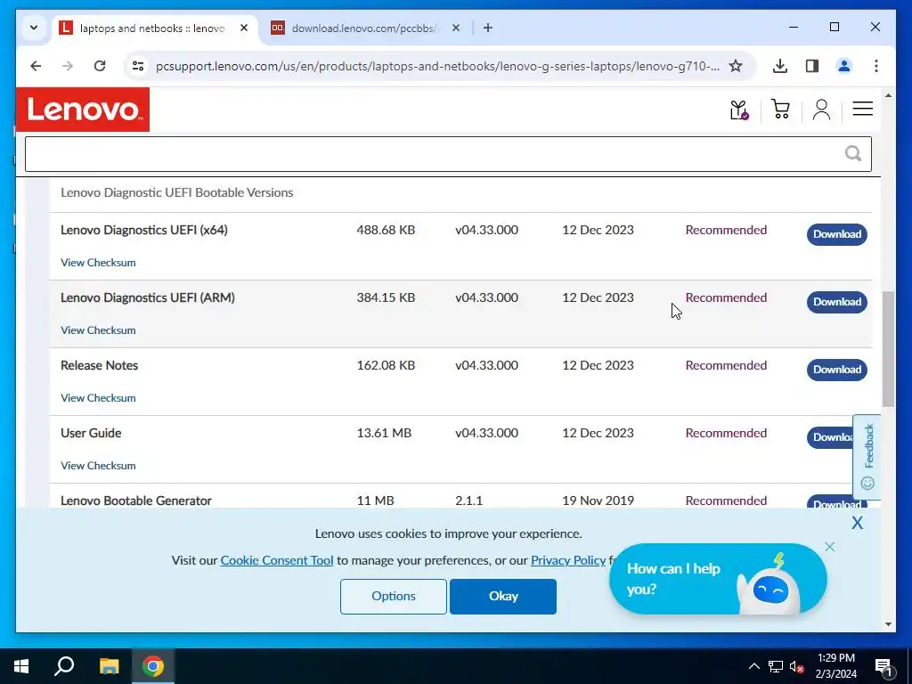View Checksum for Diagnostics UEFI (x64)
Image resolution: width=912 pixels, height=684 pixels.
tap(98, 263)
